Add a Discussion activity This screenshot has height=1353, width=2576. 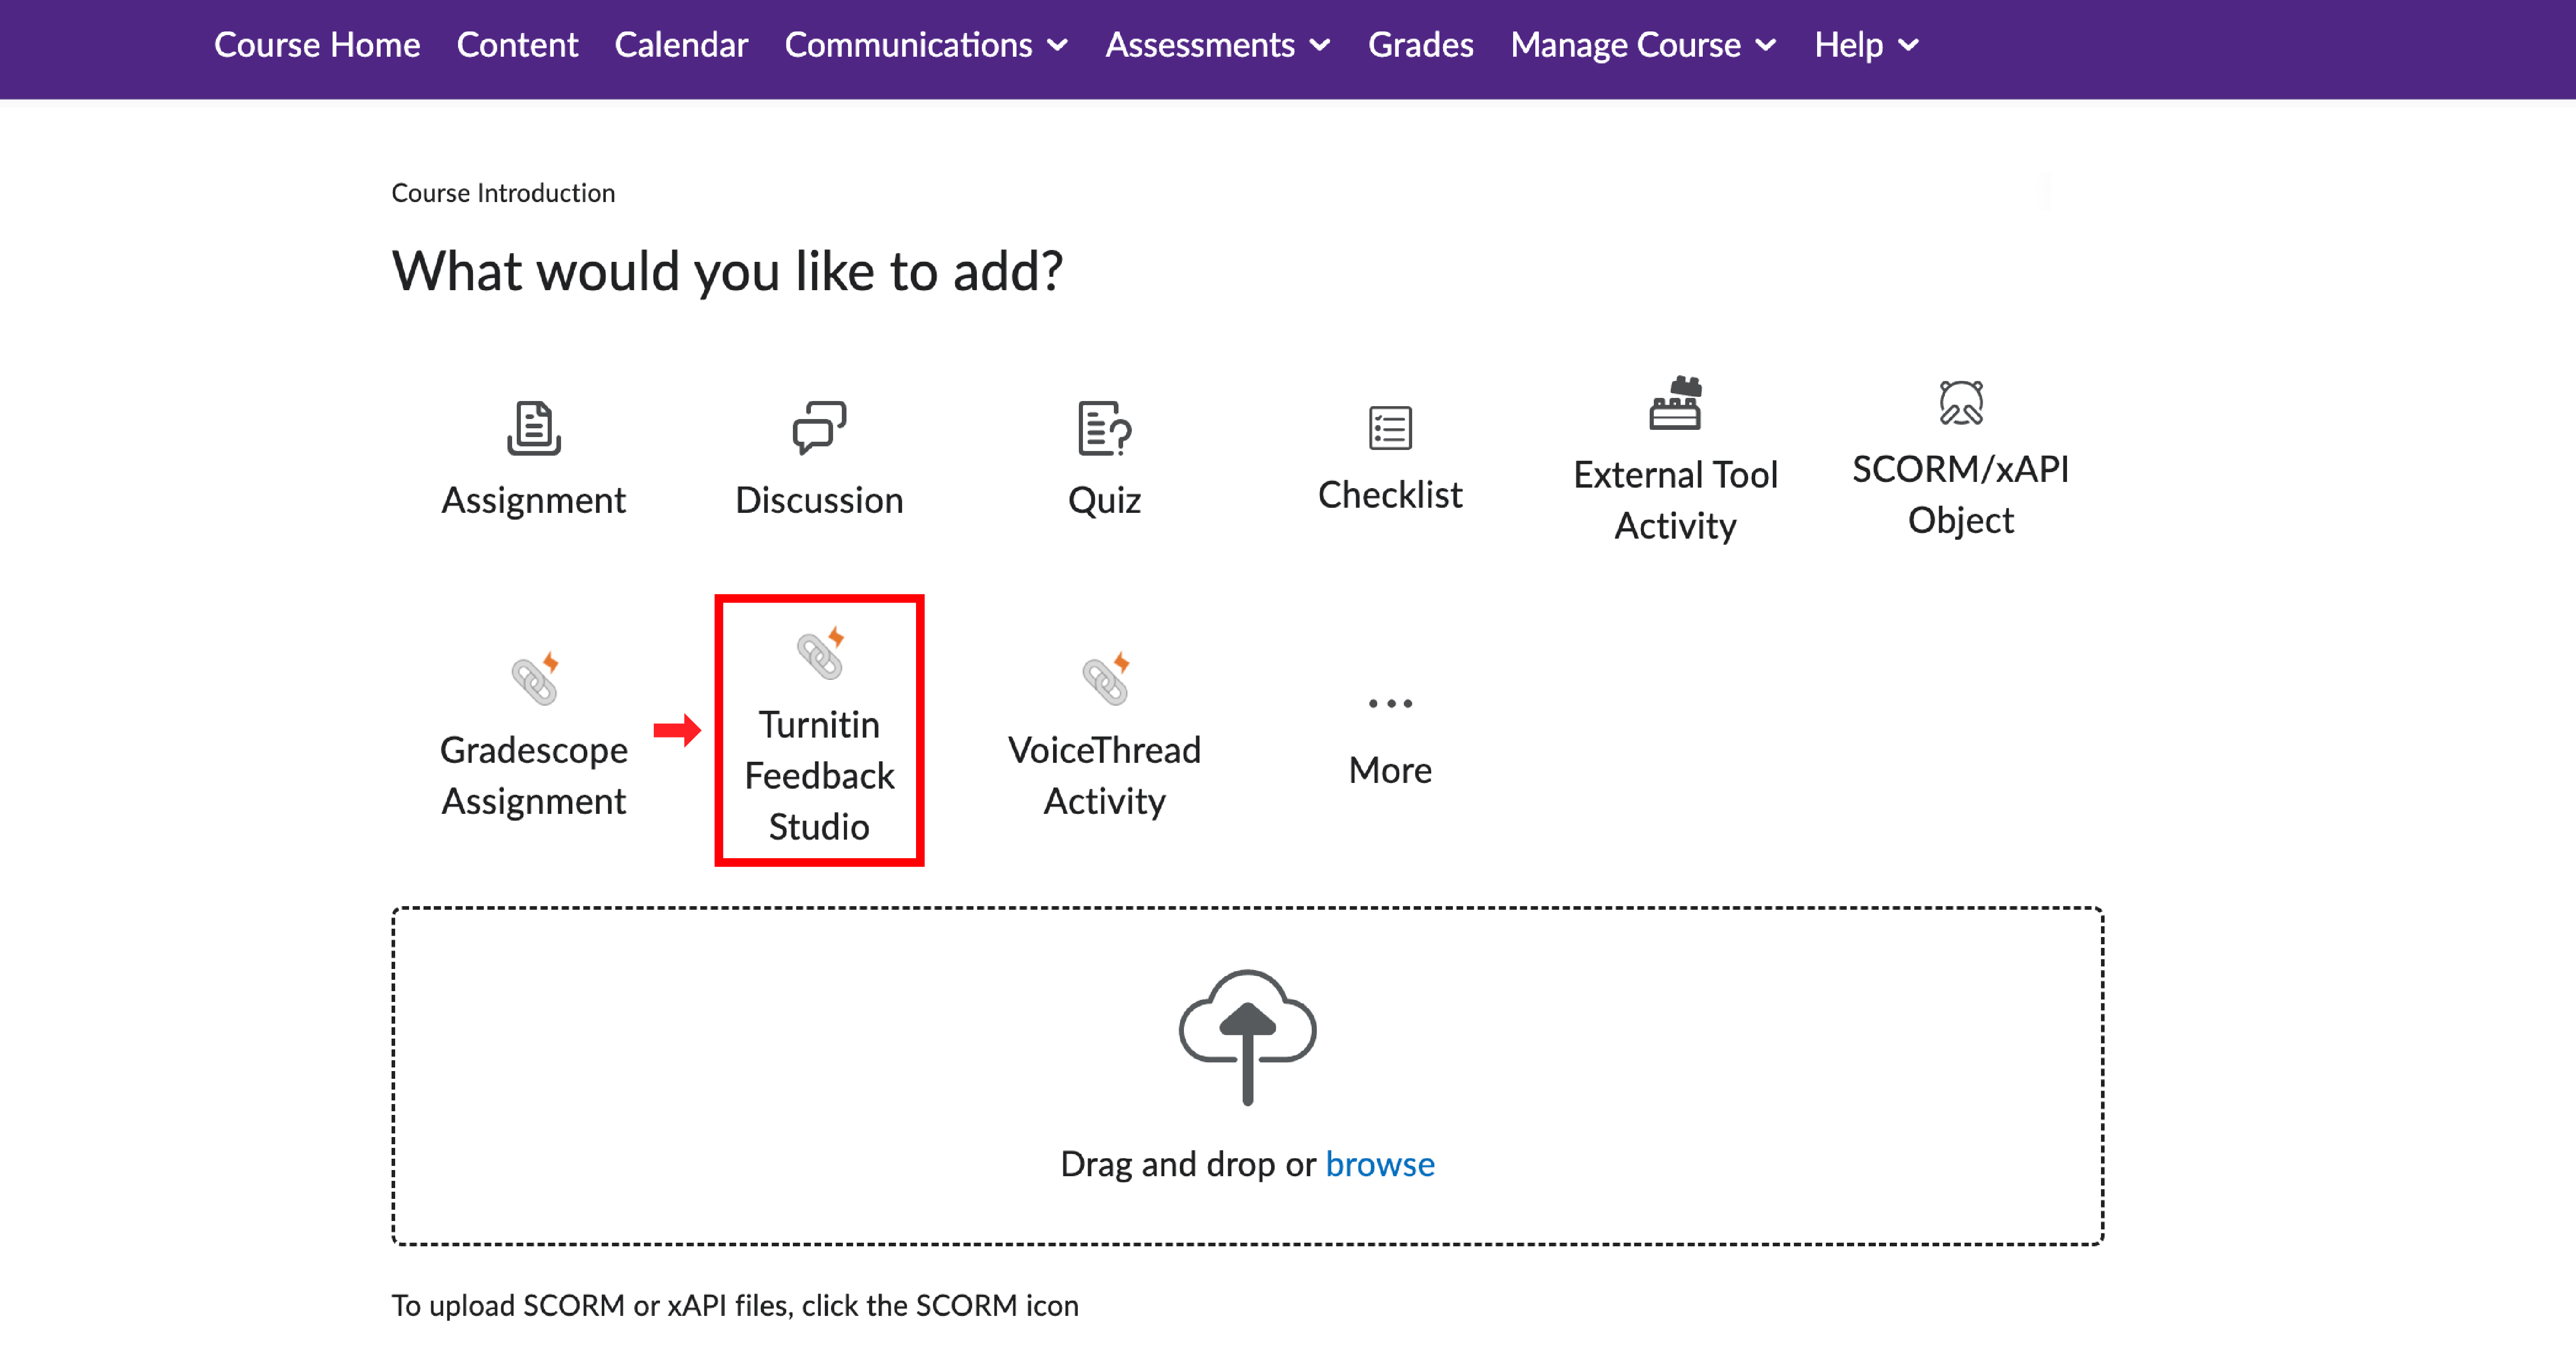coord(818,460)
